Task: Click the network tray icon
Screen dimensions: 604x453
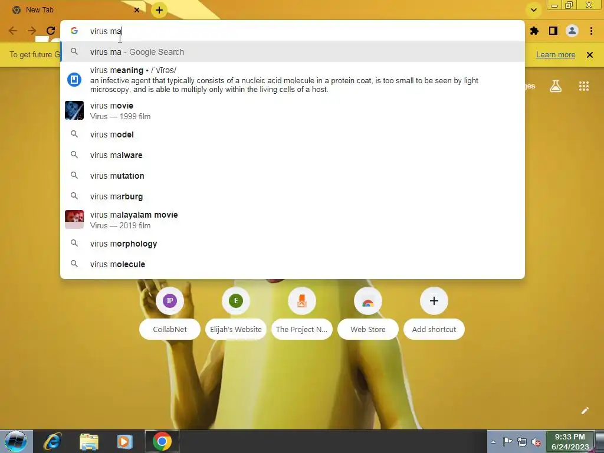Action: [522, 442]
